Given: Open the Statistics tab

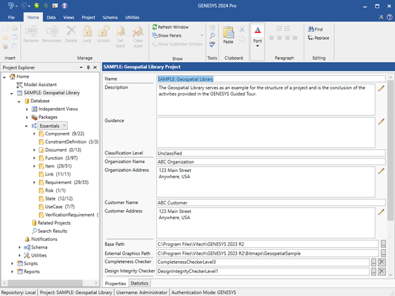Looking at the screenshot, I should [139, 283].
